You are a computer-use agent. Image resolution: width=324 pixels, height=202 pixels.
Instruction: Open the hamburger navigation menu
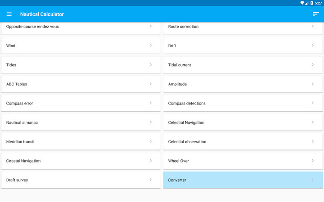pos(9,14)
